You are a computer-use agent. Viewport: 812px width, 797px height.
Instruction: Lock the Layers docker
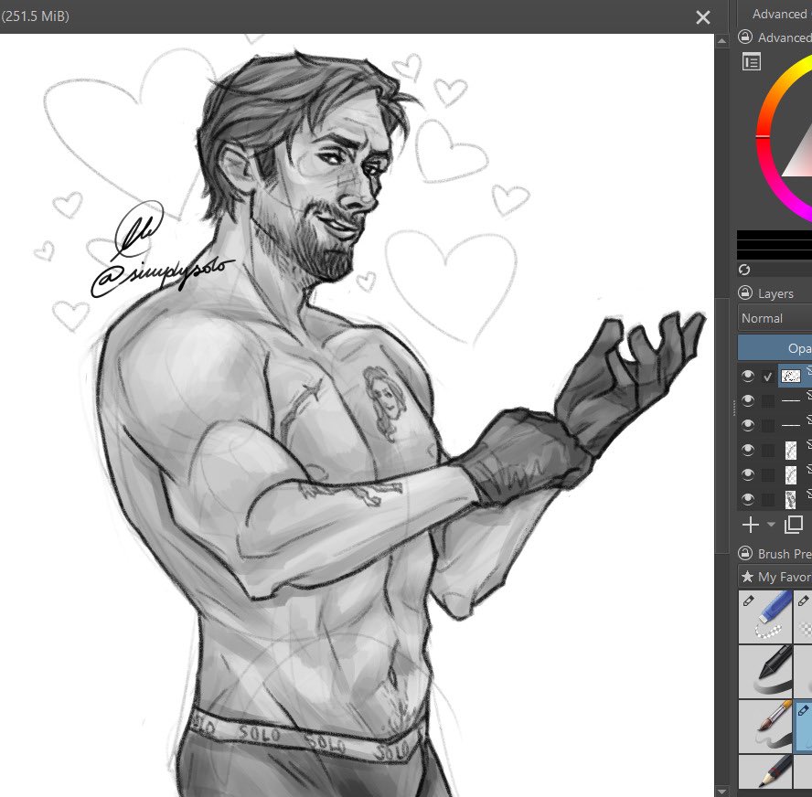(745, 292)
